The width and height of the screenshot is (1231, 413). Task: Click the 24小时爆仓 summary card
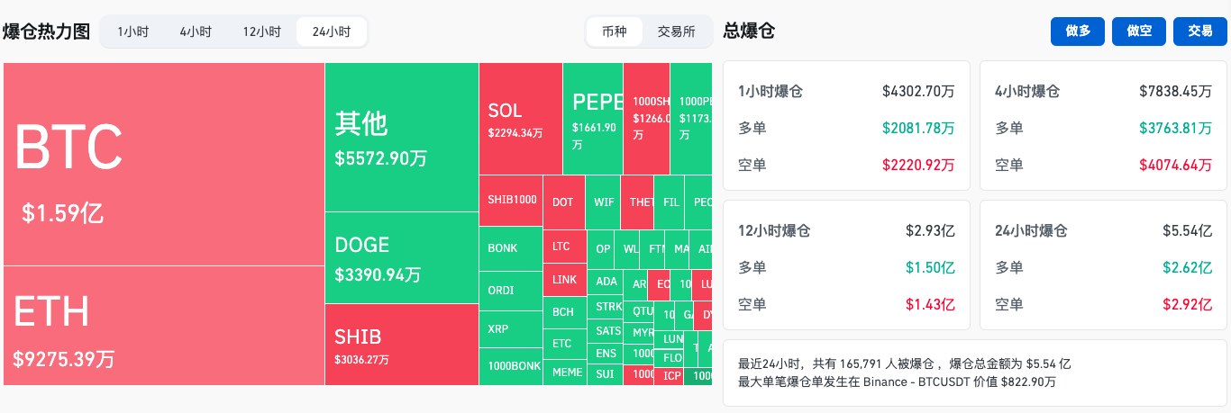coord(1103,265)
